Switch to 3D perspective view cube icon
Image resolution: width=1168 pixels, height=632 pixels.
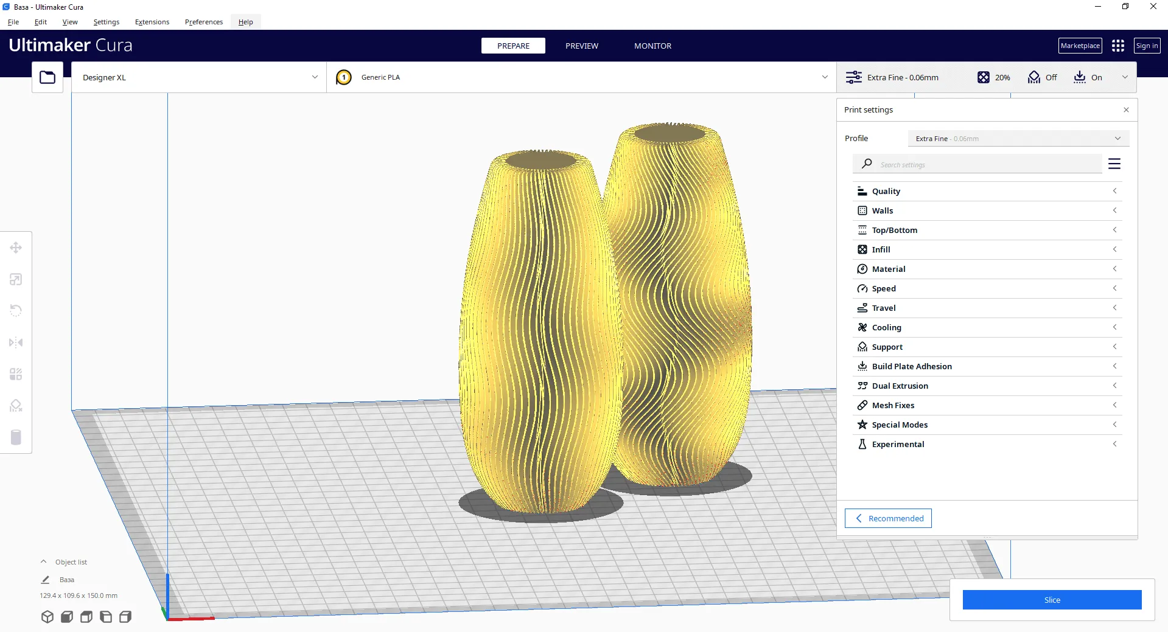(x=47, y=617)
